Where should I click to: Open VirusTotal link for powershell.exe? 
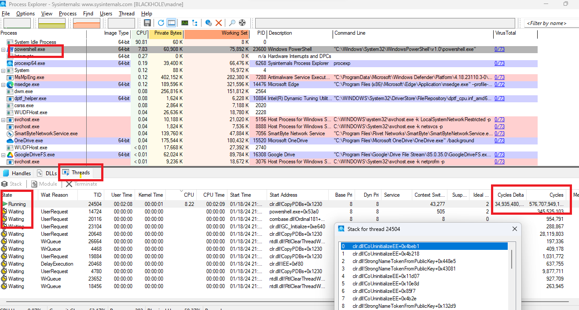click(x=499, y=49)
